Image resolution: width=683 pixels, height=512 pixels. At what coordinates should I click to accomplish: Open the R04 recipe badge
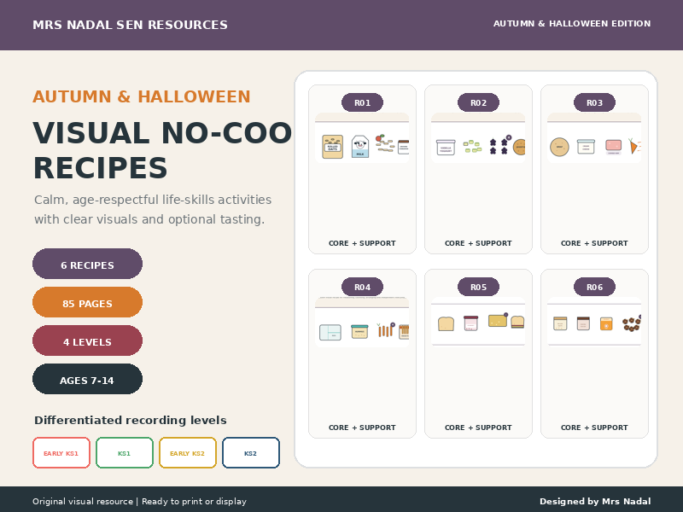pos(362,287)
